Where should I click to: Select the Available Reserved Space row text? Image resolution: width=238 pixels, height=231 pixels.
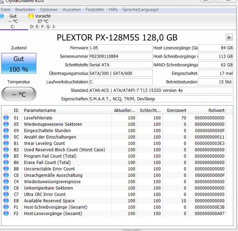(x=49, y=201)
